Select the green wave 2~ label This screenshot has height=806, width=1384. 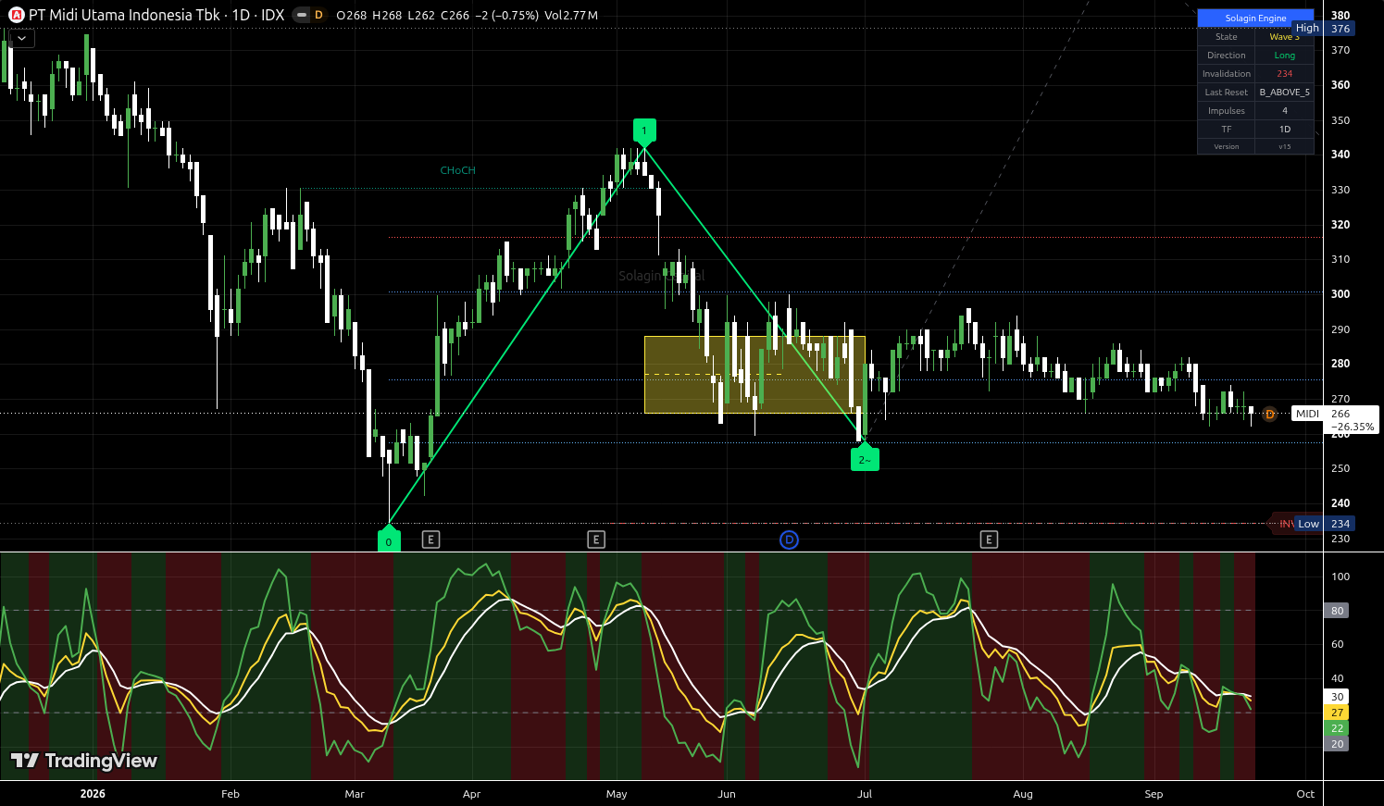pos(865,457)
